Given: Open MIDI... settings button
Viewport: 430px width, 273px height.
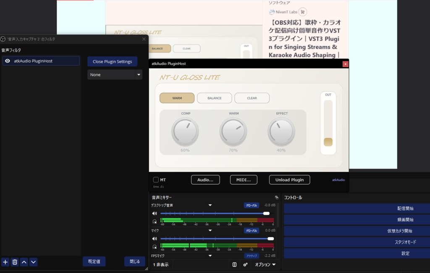Looking at the screenshot, I should pos(244,179).
